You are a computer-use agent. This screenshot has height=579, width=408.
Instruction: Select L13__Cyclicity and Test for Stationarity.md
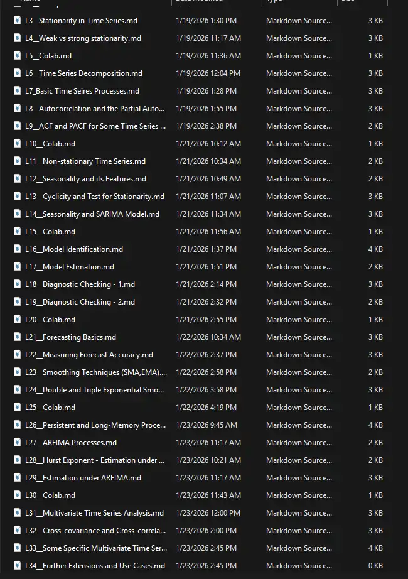click(95, 197)
